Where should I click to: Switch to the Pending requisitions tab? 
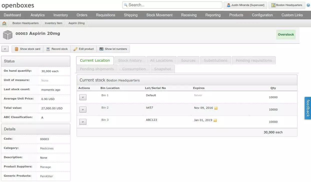(254, 60)
